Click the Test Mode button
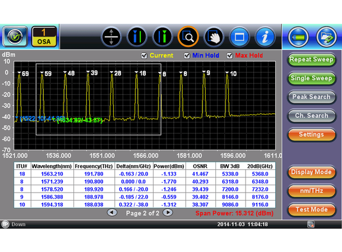Image resolution: width=342 pixels, height=252 pixels. click(311, 209)
